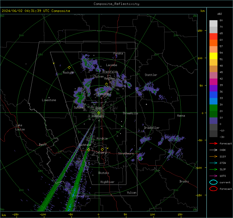Click the 'Lacombe' map label

pyautogui.click(x=112, y=65)
